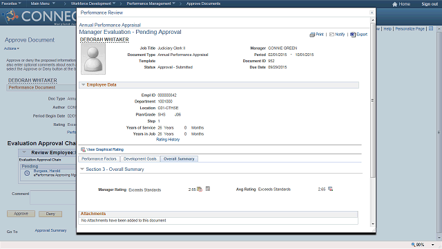Open the Main Menu dropdown

[43, 3]
